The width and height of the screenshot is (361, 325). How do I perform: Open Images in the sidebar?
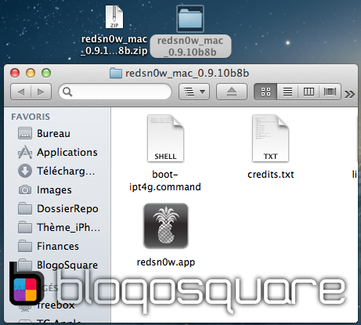(57, 190)
